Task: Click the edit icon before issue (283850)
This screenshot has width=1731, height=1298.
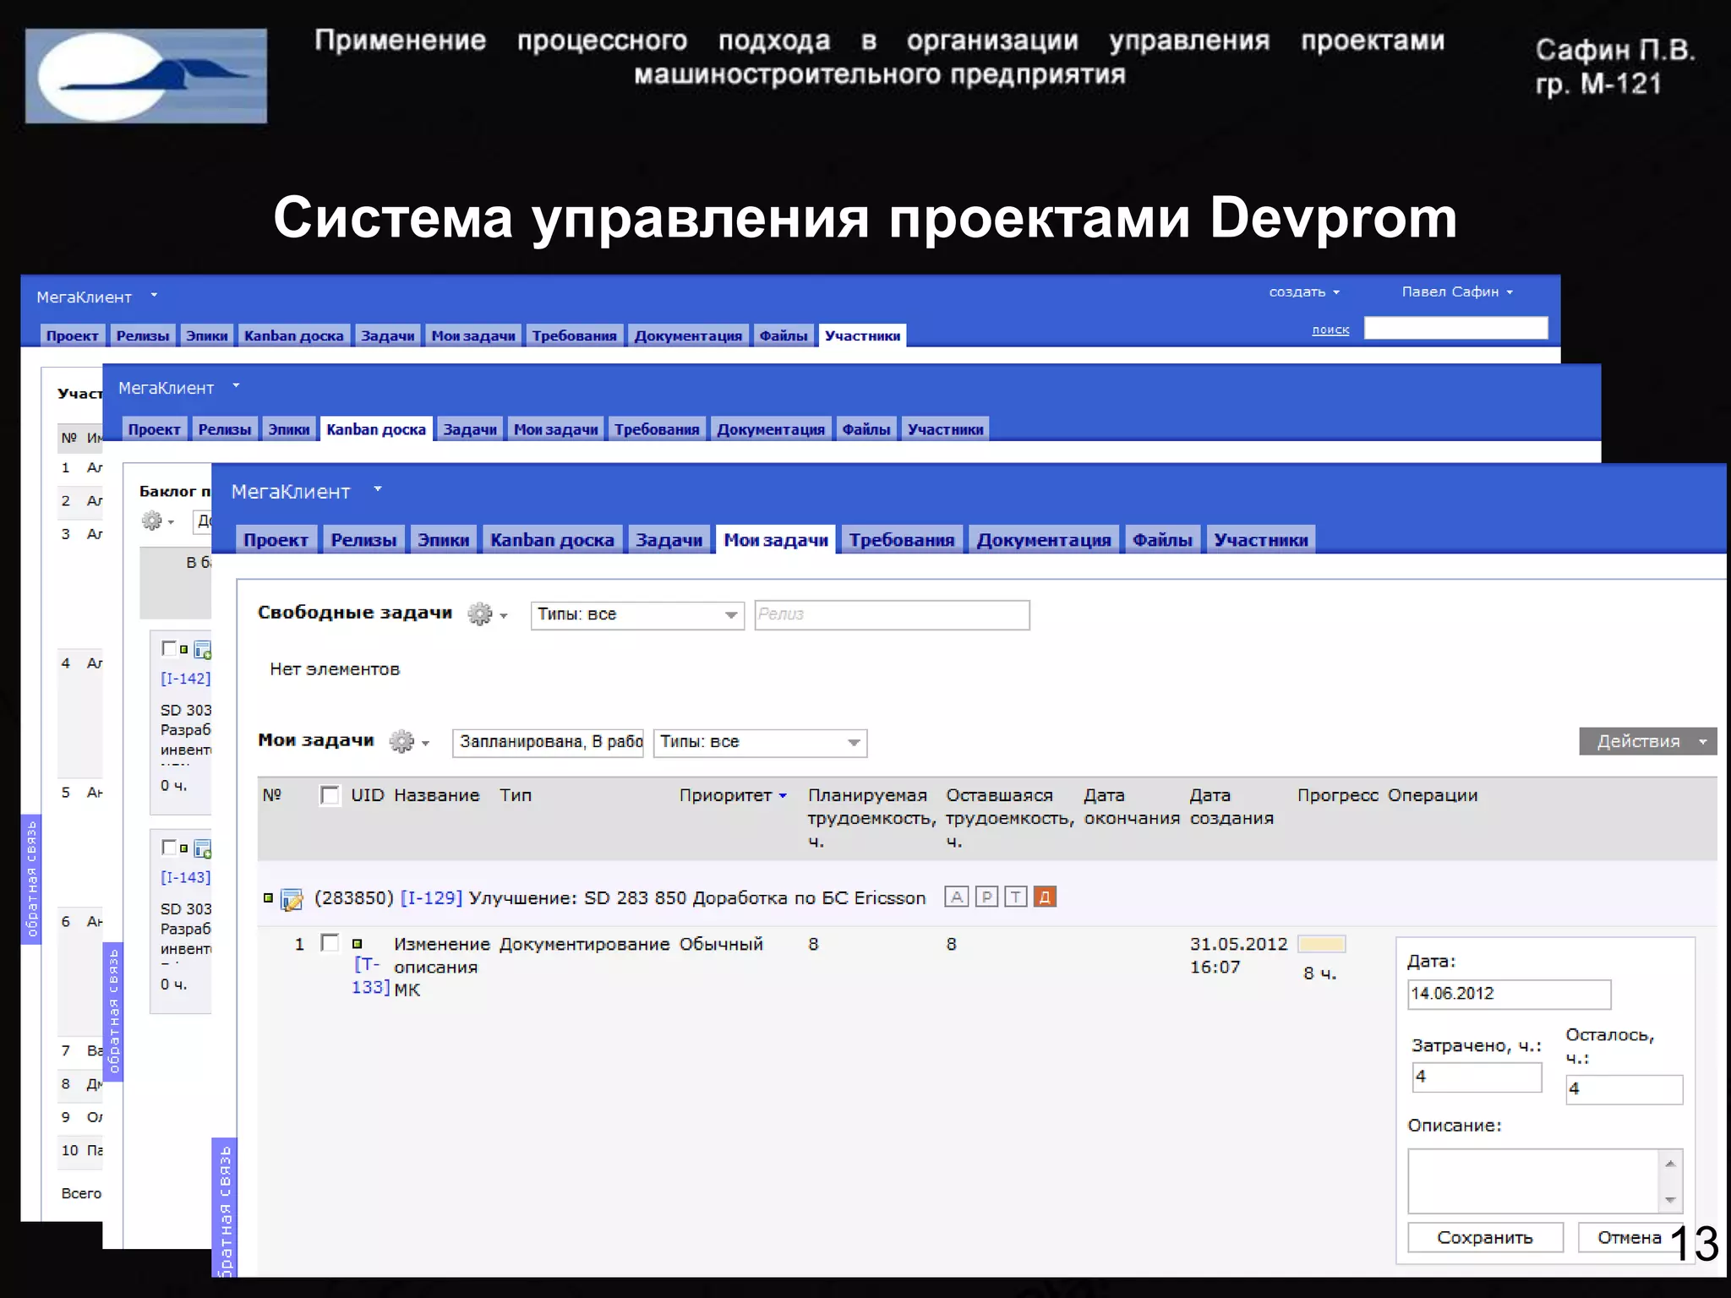Action: (292, 899)
